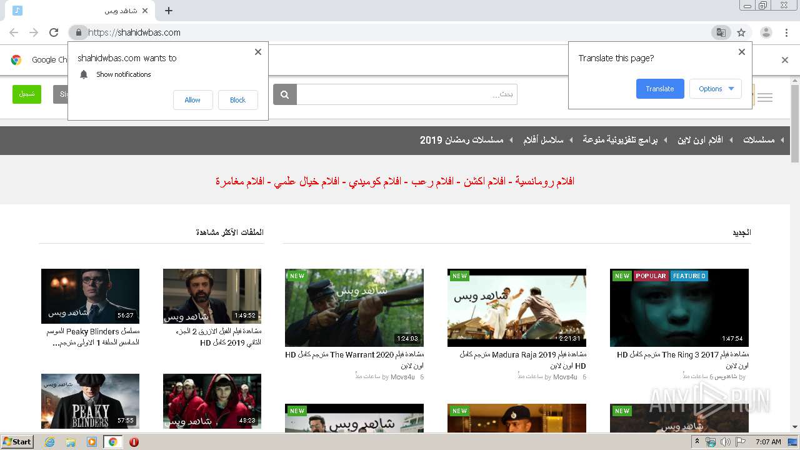Reload the current page
The height and width of the screenshot is (450, 800).
point(54,32)
